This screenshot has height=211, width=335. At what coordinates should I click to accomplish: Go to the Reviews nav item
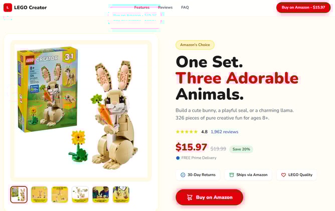point(165,8)
